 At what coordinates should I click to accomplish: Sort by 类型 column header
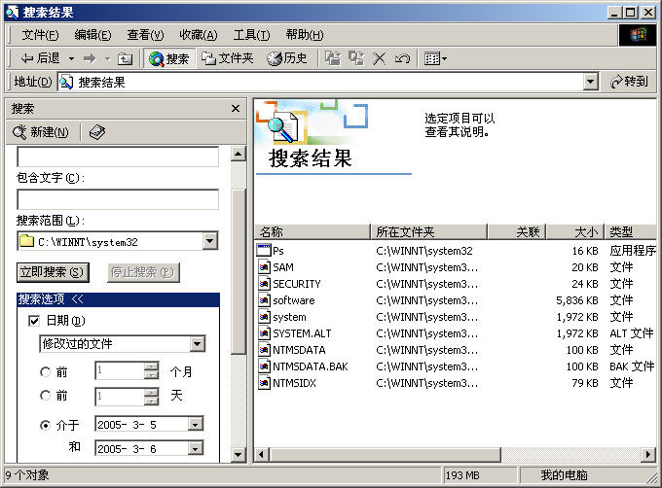[x=630, y=231]
